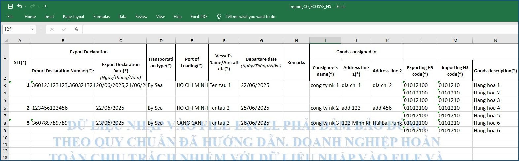Click the 'Departure date' header cell

[x=261, y=62]
